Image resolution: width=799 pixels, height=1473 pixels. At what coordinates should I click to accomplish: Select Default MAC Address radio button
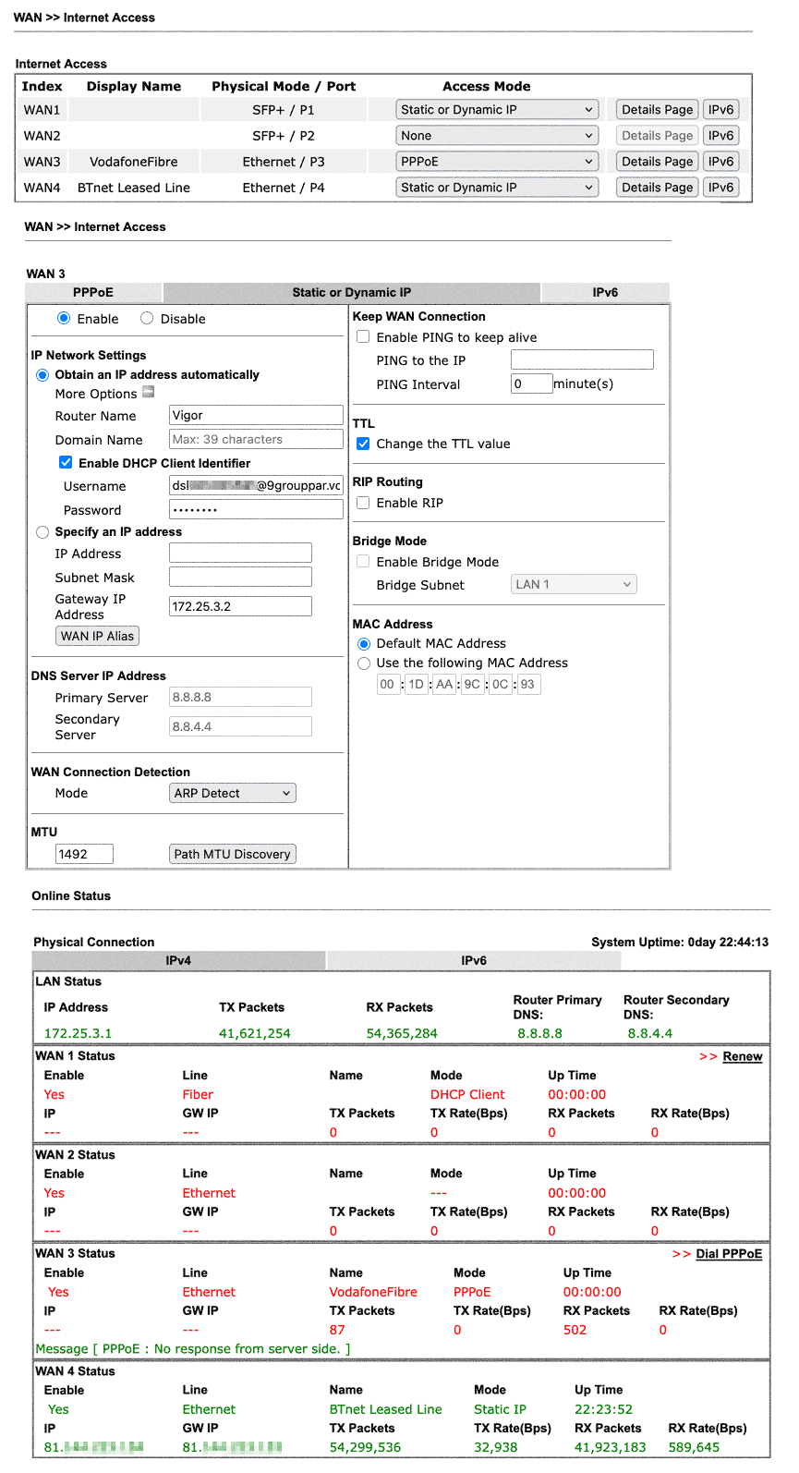(364, 643)
